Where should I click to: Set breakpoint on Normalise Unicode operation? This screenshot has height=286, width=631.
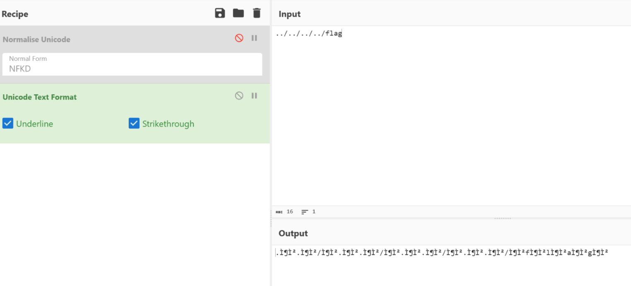click(x=254, y=38)
